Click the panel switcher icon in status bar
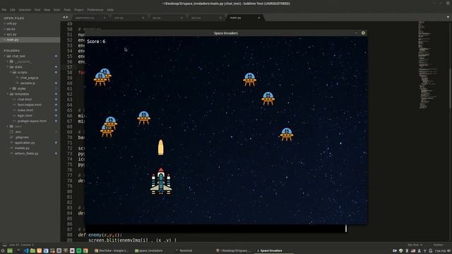The height and width of the screenshot is (254, 452). (x=5, y=245)
